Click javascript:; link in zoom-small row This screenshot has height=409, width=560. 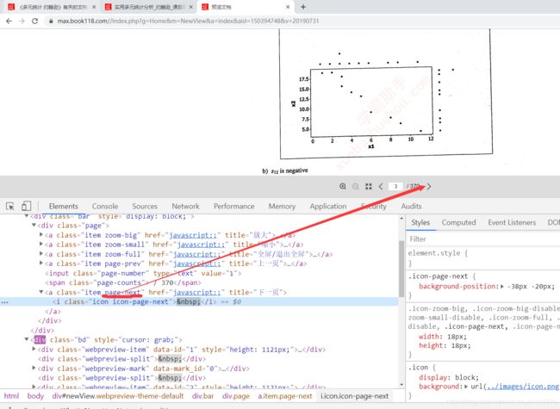click(201, 245)
